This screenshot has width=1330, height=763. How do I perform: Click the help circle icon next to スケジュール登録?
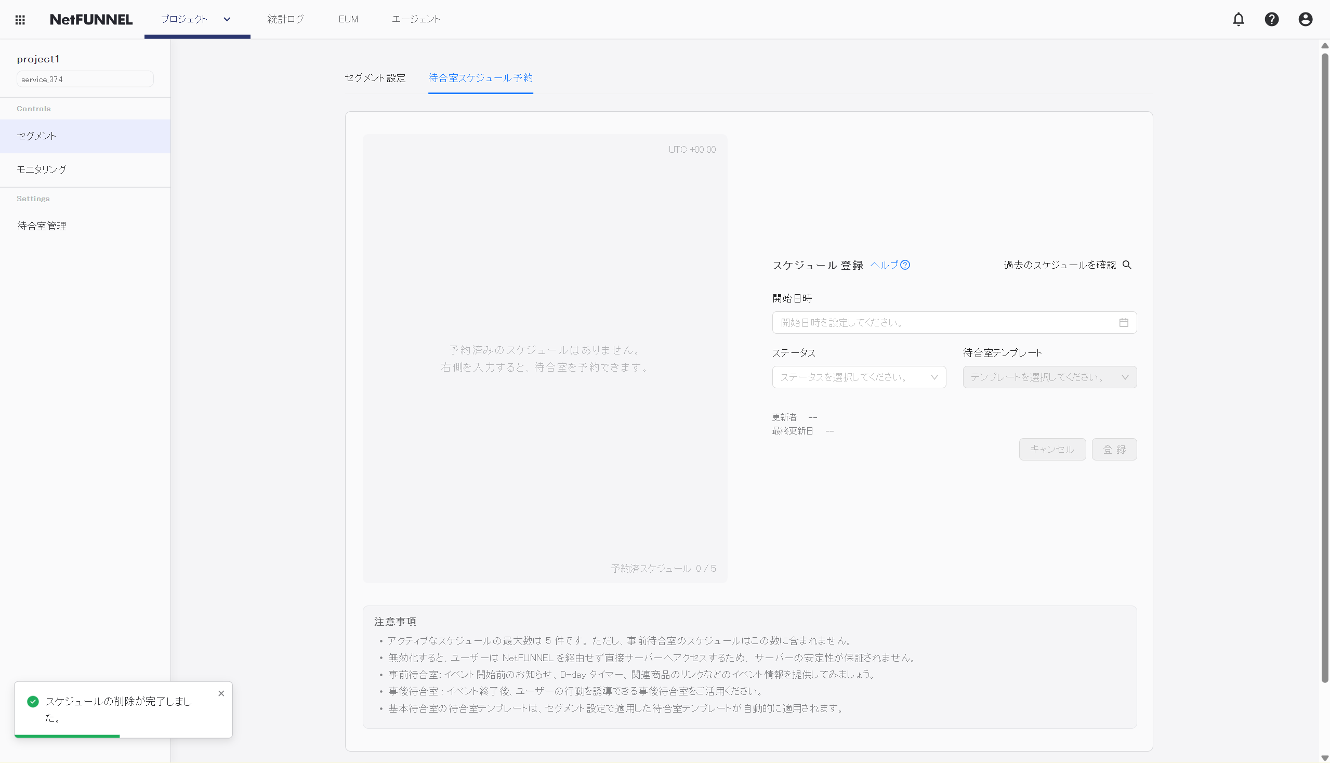click(905, 265)
